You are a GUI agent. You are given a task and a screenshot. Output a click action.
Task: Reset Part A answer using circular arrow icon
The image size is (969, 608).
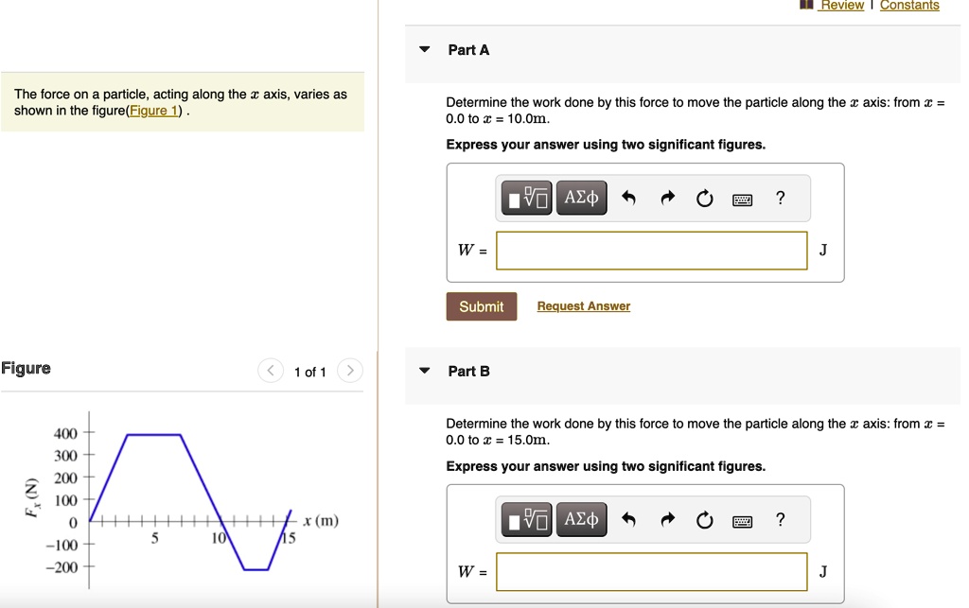[704, 198]
